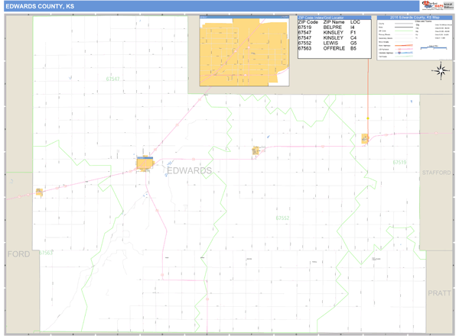Select 'BELPRE' in the ZIP index table
Image resolution: width=459 pixels, height=336 pixels.
click(333, 27)
